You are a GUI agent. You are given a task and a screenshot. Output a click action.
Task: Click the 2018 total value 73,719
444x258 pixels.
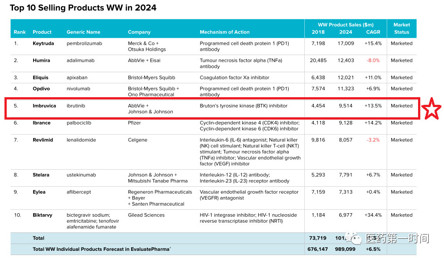pos(317,238)
